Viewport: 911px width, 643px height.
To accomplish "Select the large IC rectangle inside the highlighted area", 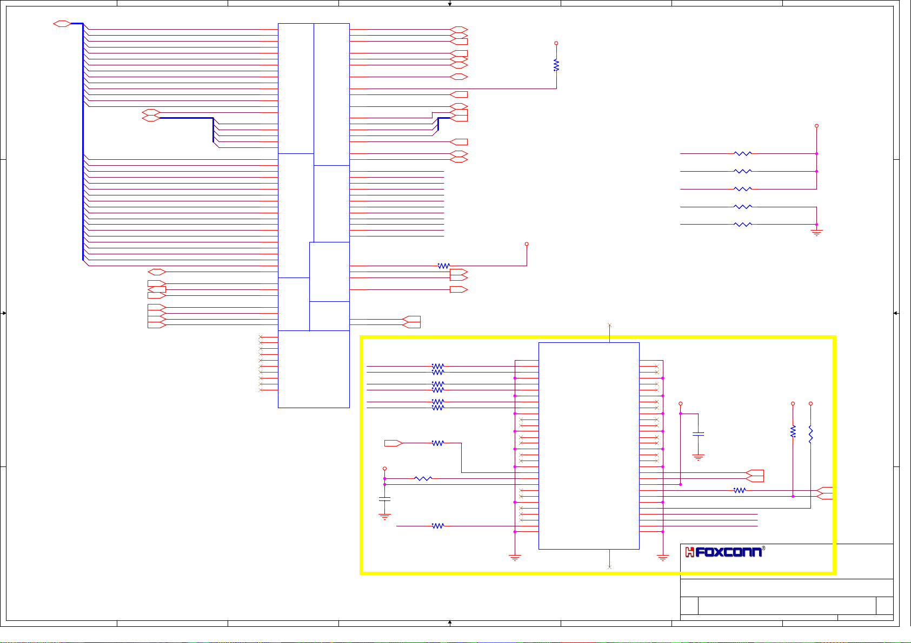I will (589, 446).
